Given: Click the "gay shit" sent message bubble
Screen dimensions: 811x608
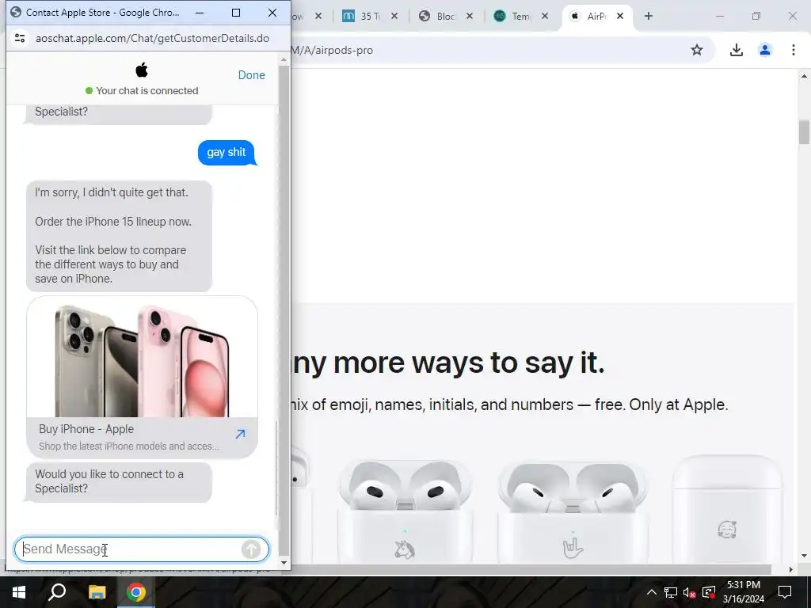Looking at the screenshot, I should click(227, 153).
